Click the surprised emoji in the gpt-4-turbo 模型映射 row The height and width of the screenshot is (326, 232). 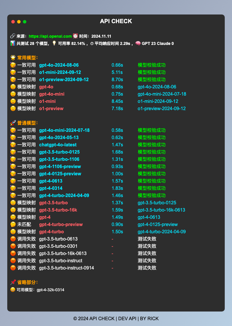pyautogui.click(x=13, y=232)
